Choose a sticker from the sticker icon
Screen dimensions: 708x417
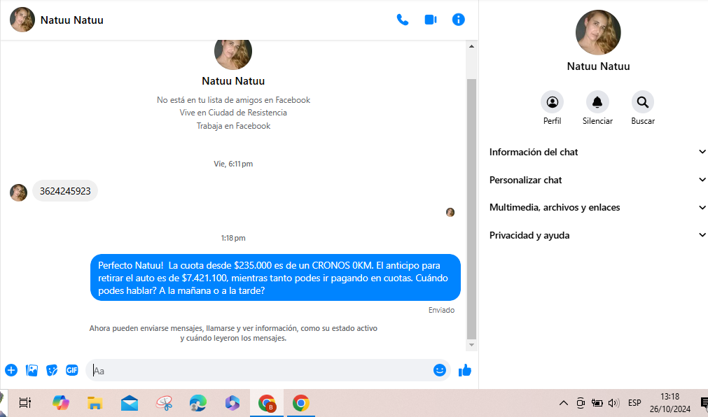[52, 371]
